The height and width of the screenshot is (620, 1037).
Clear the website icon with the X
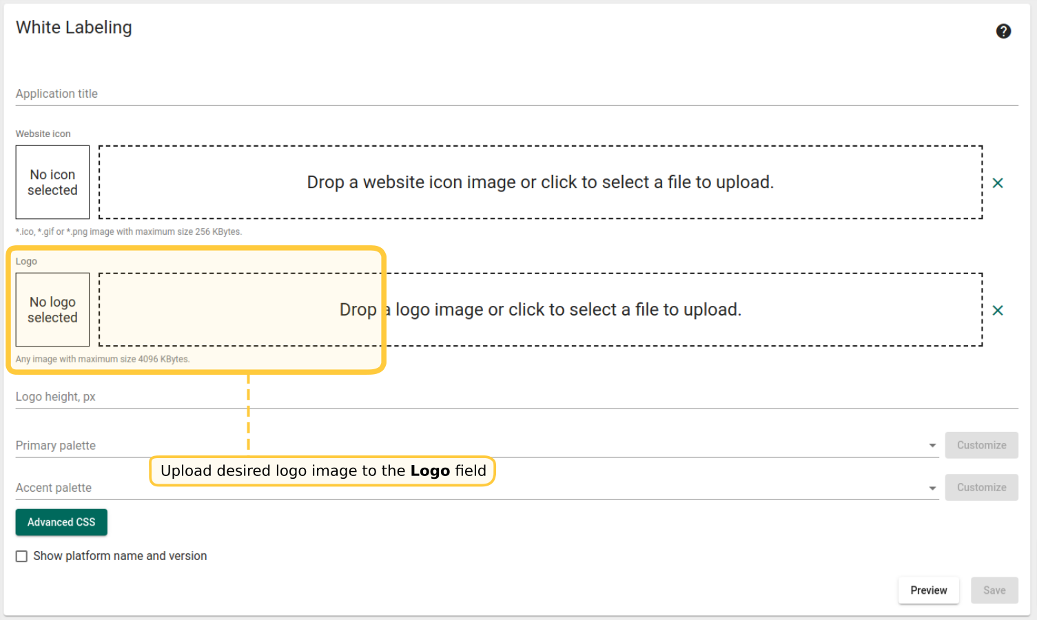[997, 183]
